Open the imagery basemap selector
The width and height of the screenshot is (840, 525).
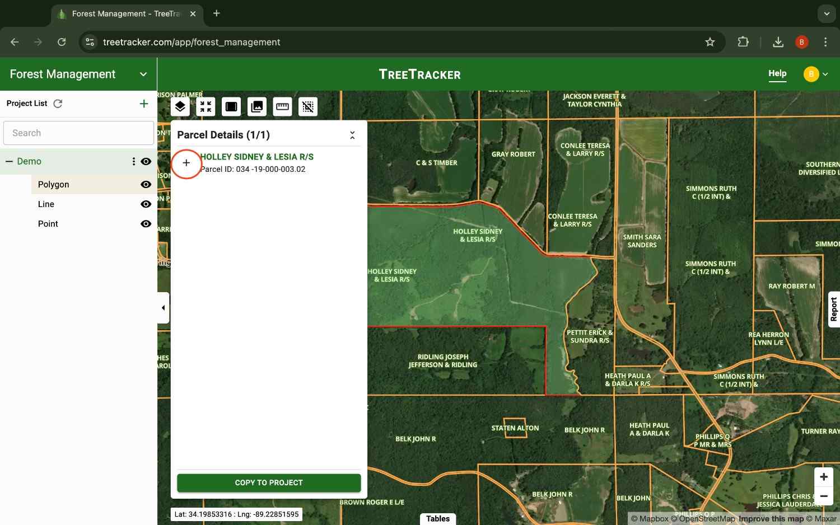[256, 106]
